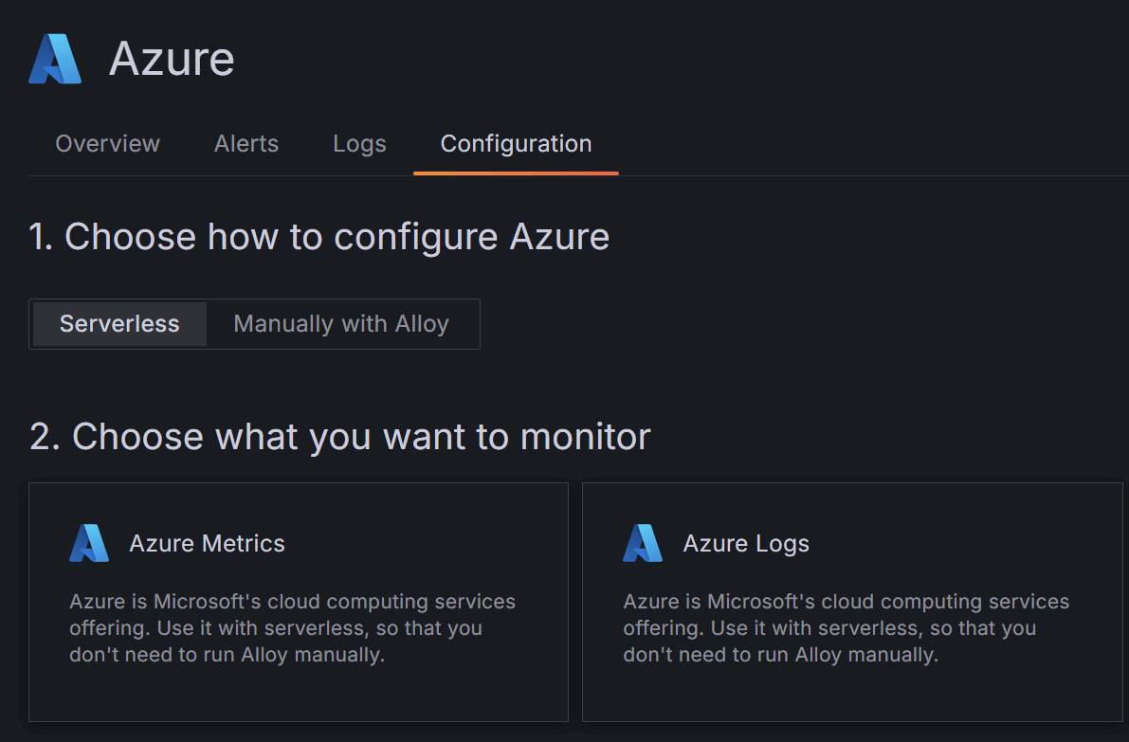Screen dimensions: 1129x742
Task: Select the Configuration tab
Action: pos(516,144)
